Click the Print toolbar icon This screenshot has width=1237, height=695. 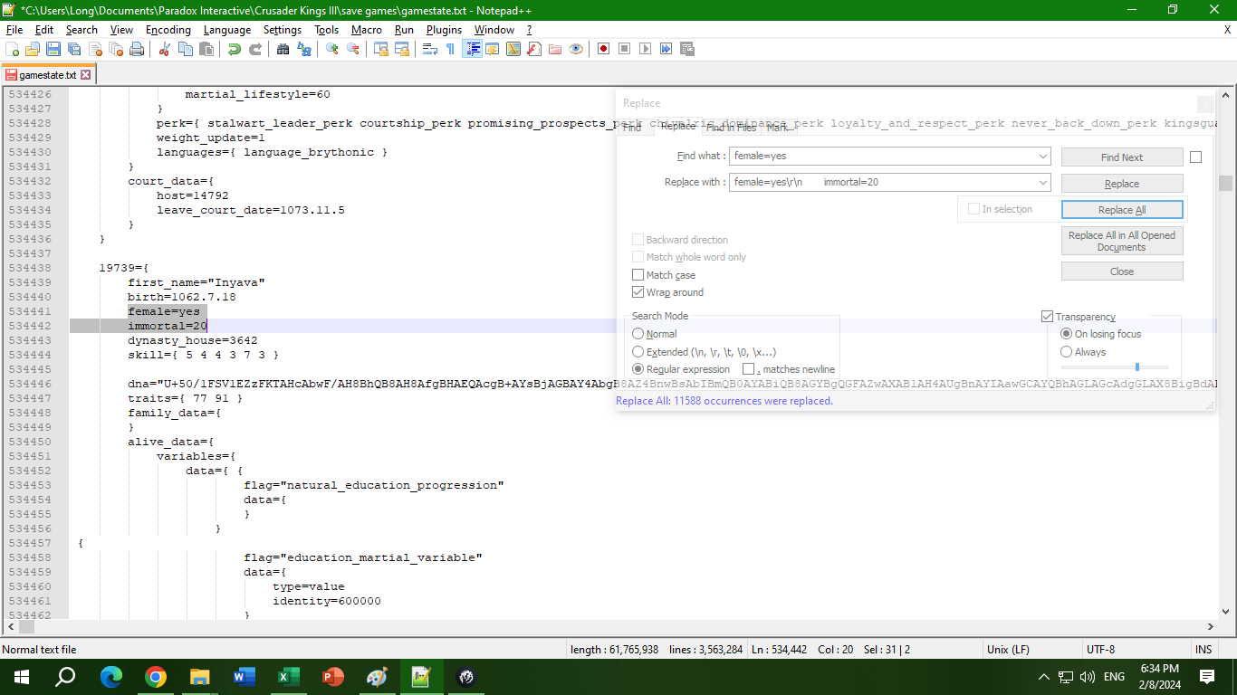tap(137, 49)
